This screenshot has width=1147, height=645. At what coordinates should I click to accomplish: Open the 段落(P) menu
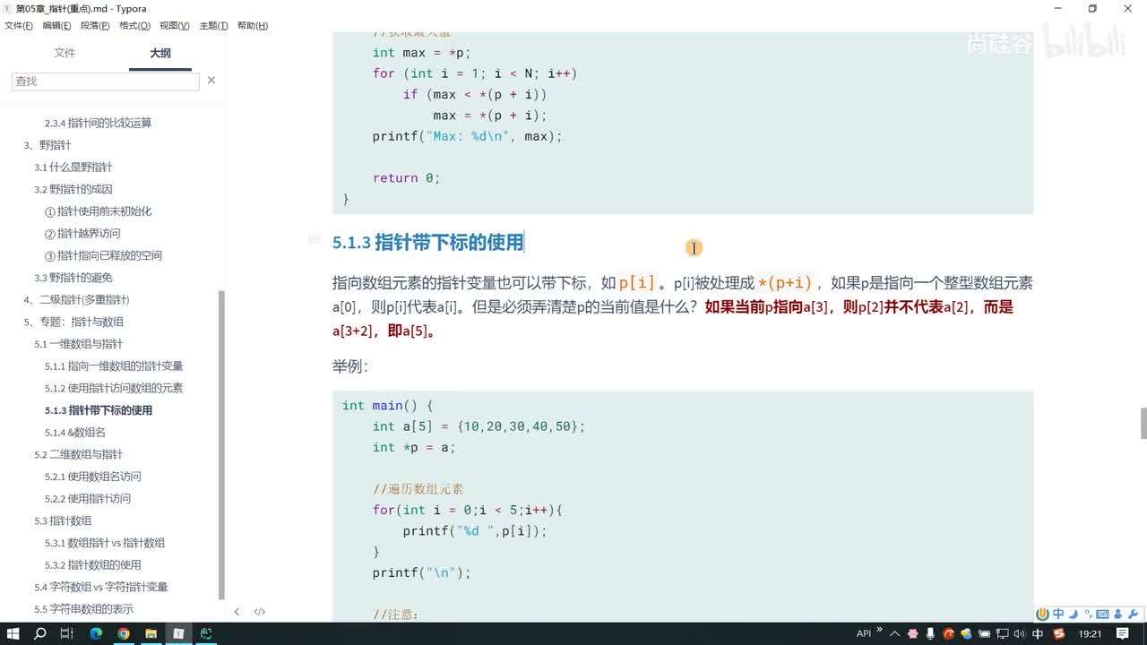tap(95, 26)
